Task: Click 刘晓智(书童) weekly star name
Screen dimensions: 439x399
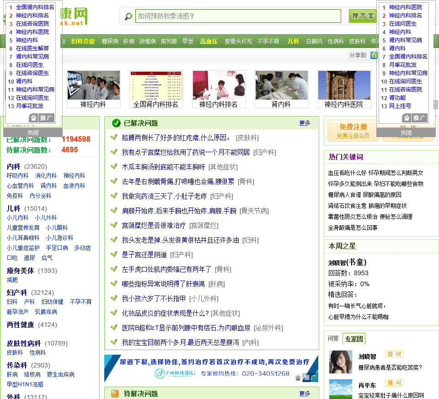Action: click(347, 262)
